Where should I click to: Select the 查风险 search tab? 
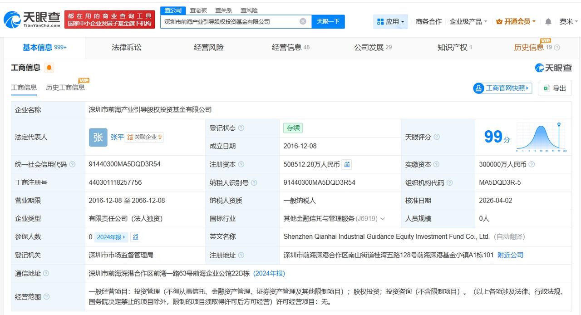click(249, 10)
